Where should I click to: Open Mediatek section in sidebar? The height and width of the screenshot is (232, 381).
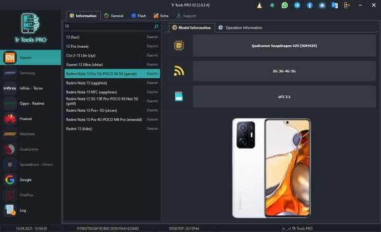tap(30, 134)
